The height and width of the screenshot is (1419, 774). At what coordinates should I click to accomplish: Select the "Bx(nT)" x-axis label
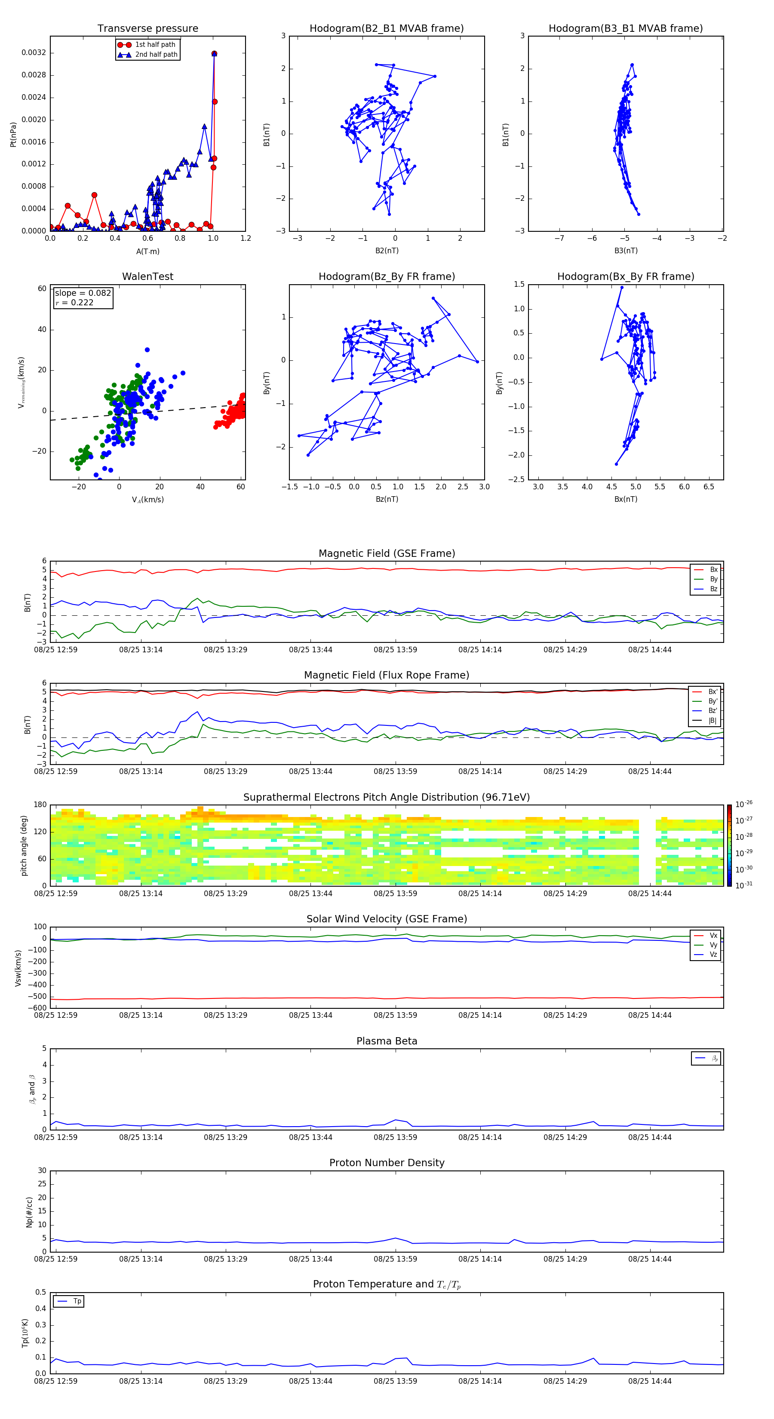pos(626,499)
